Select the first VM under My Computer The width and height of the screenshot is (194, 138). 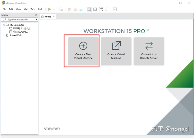(x=20, y=29)
